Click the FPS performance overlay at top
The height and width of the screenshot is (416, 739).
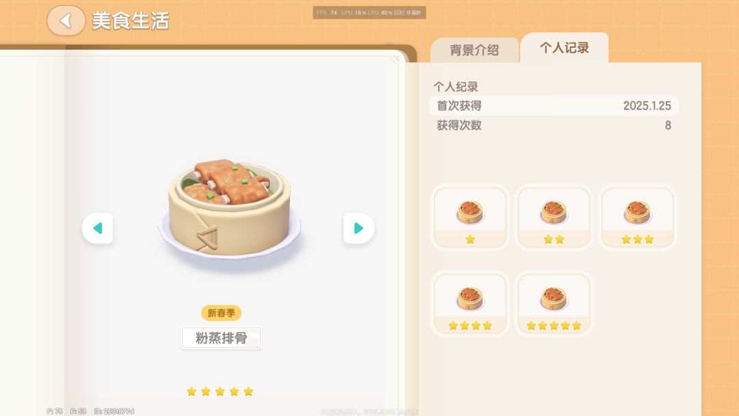pos(369,13)
